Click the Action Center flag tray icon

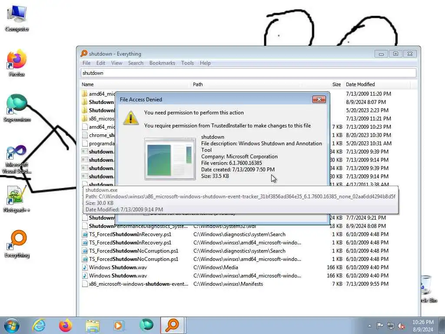click(380, 325)
